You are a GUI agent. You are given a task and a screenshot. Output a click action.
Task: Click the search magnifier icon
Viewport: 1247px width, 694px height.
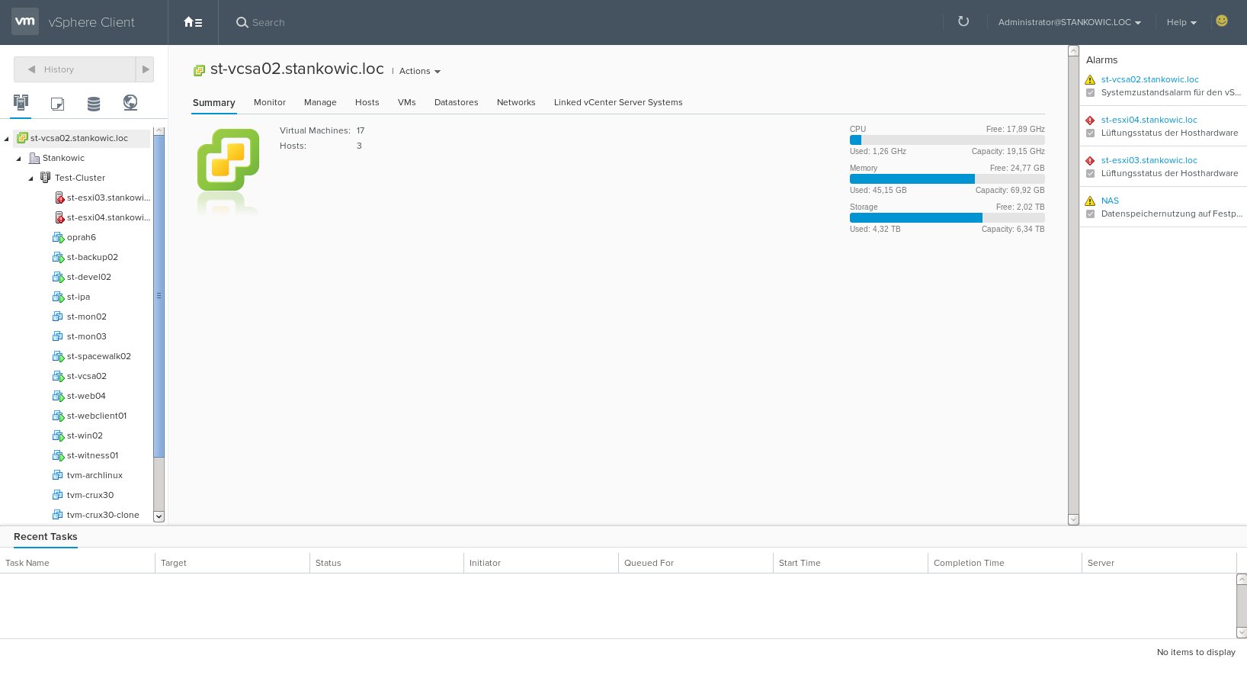[242, 22]
